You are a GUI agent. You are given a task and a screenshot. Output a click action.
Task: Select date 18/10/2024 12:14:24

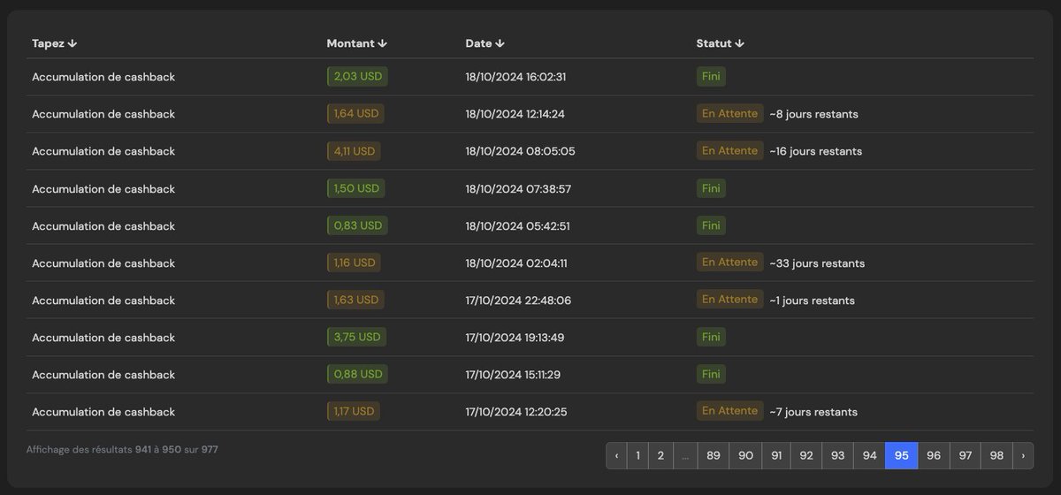515,114
